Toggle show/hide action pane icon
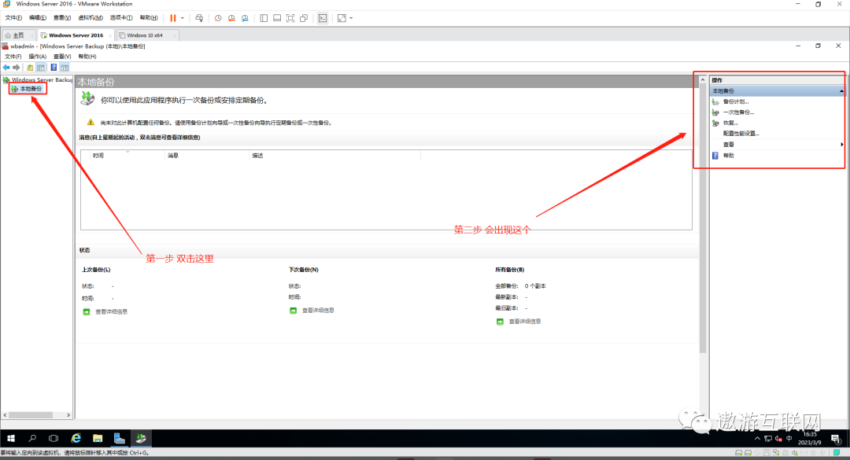The height and width of the screenshot is (460, 850). click(65, 67)
